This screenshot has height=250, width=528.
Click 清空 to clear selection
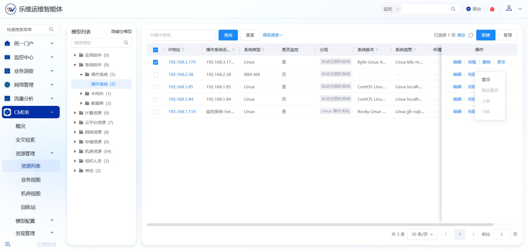pyautogui.click(x=461, y=35)
